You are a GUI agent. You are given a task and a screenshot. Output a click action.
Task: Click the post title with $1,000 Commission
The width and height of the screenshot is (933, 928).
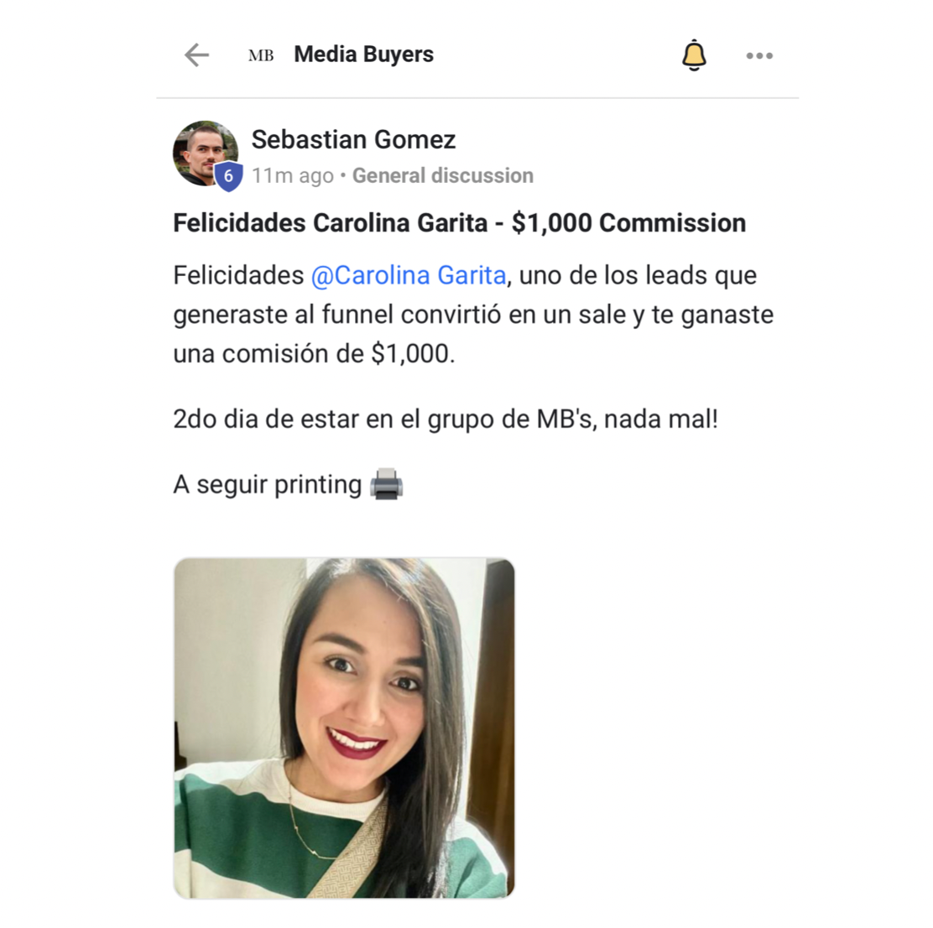click(x=459, y=223)
